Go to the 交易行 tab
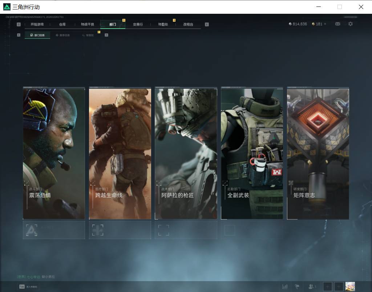The image size is (372, 292). (x=138, y=24)
